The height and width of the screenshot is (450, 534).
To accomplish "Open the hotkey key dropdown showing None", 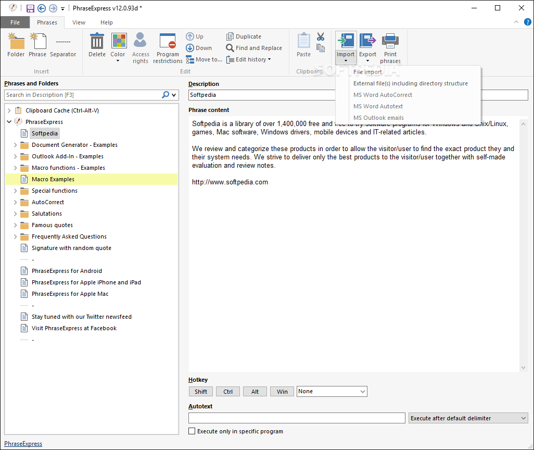I will click(332, 391).
